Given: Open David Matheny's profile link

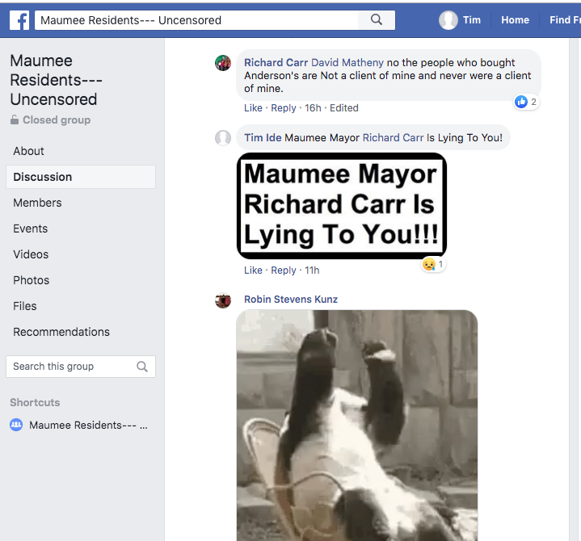Looking at the screenshot, I should pos(347,63).
